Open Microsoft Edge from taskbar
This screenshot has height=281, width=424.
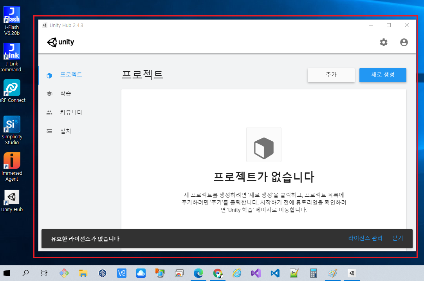[x=198, y=273]
